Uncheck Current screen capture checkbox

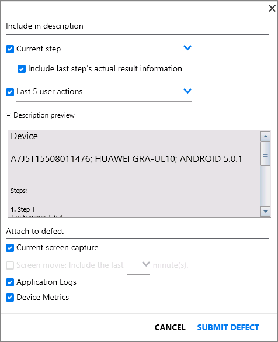click(x=10, y=248)
